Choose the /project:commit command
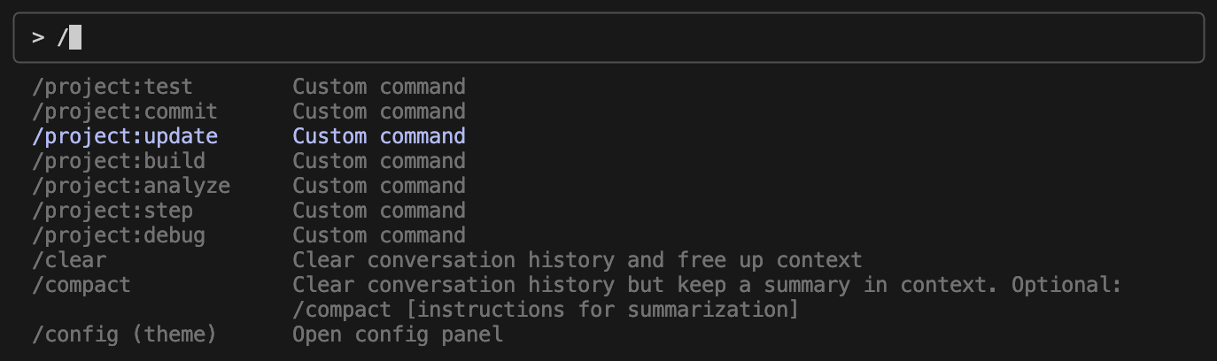 point(125,111)
